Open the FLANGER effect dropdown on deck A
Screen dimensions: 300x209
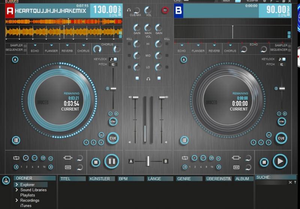[51, 45]
